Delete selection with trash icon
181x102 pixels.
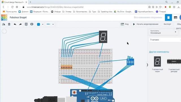coord(9,24)
